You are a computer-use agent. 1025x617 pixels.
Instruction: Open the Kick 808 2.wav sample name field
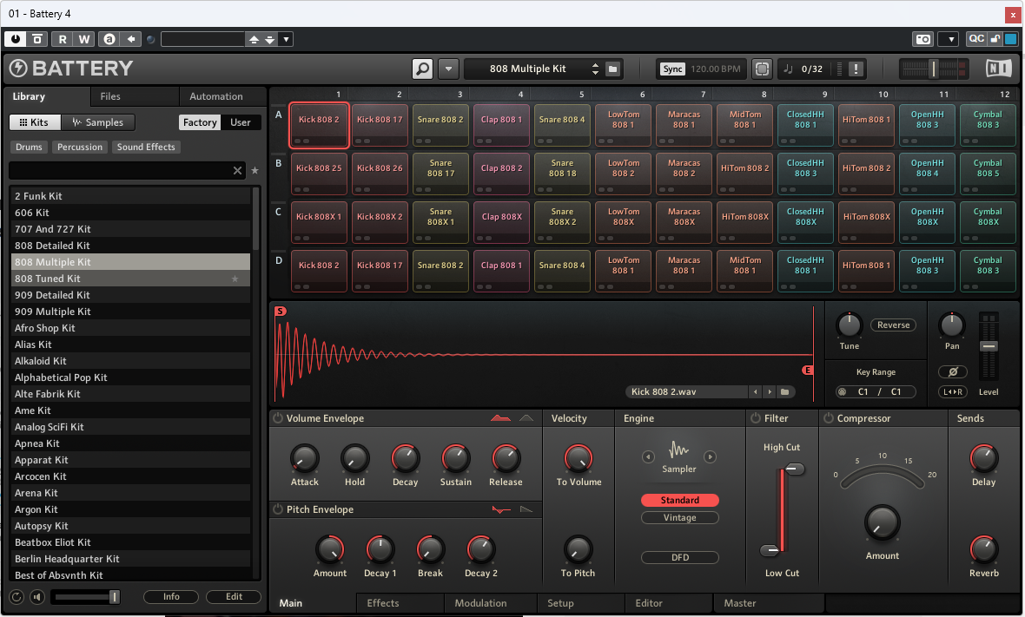point(686,391)
